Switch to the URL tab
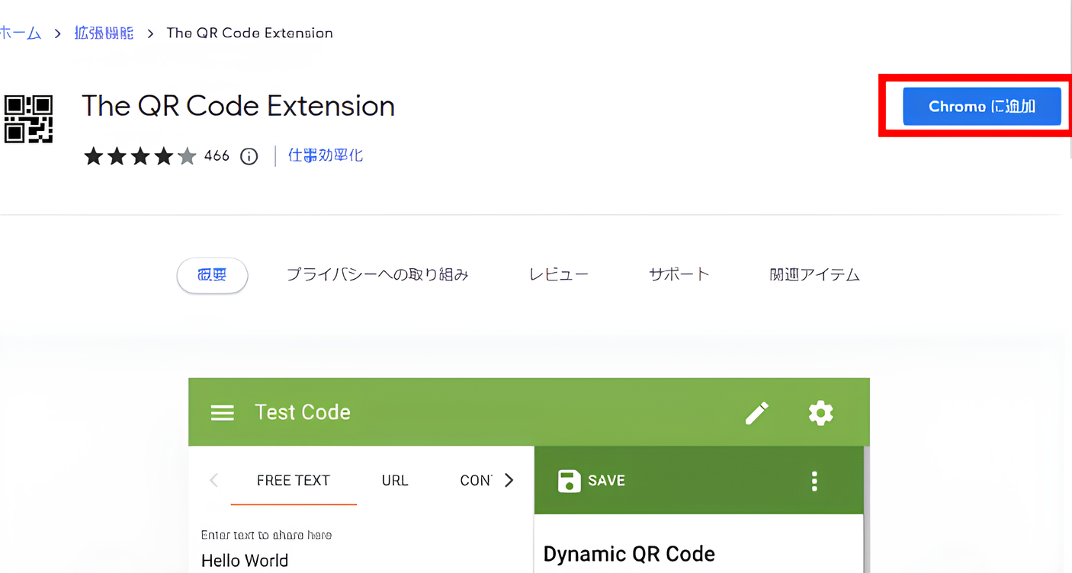 tap(395, 480)
